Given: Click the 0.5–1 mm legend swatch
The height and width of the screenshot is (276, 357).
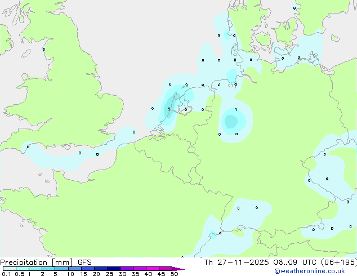Looking at the screenshot, I should tap(23, 269).
